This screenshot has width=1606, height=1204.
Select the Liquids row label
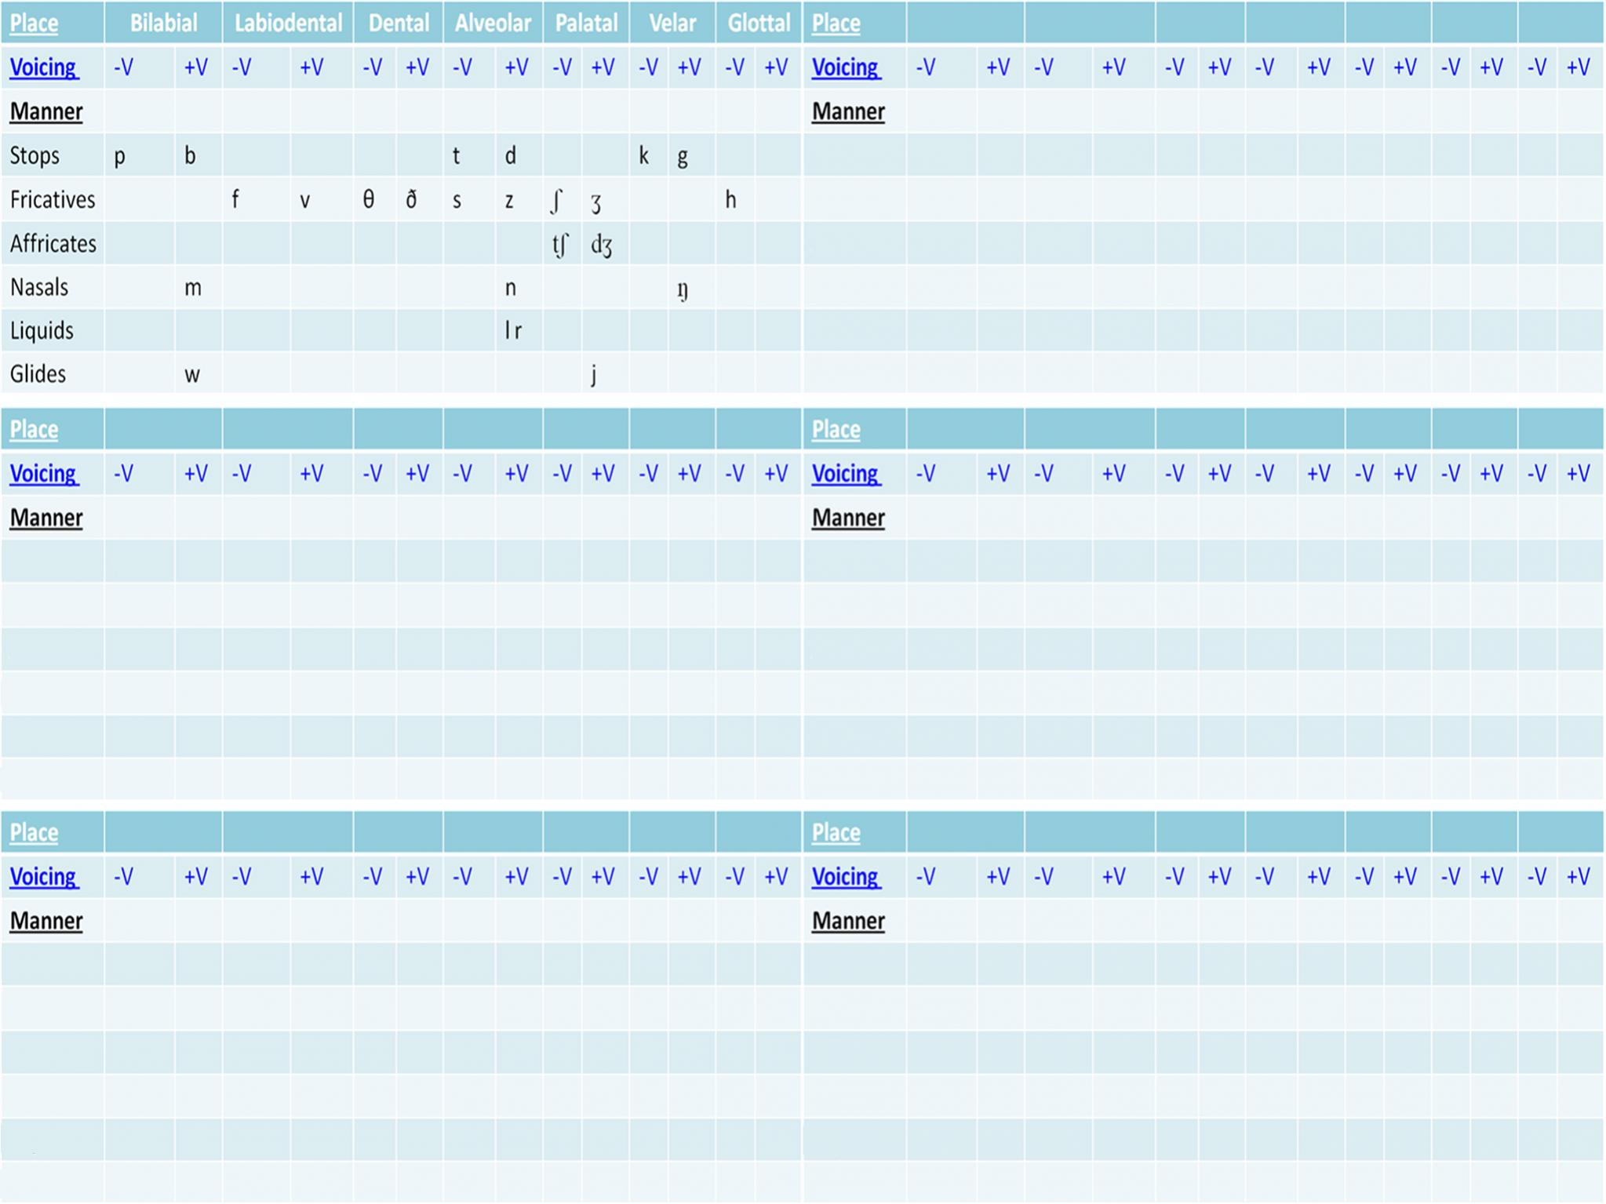[x=42, y=330]
